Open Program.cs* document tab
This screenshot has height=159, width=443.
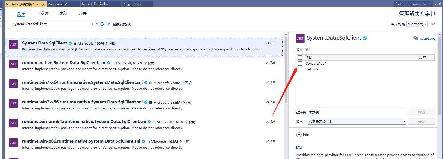pos(63,4)
